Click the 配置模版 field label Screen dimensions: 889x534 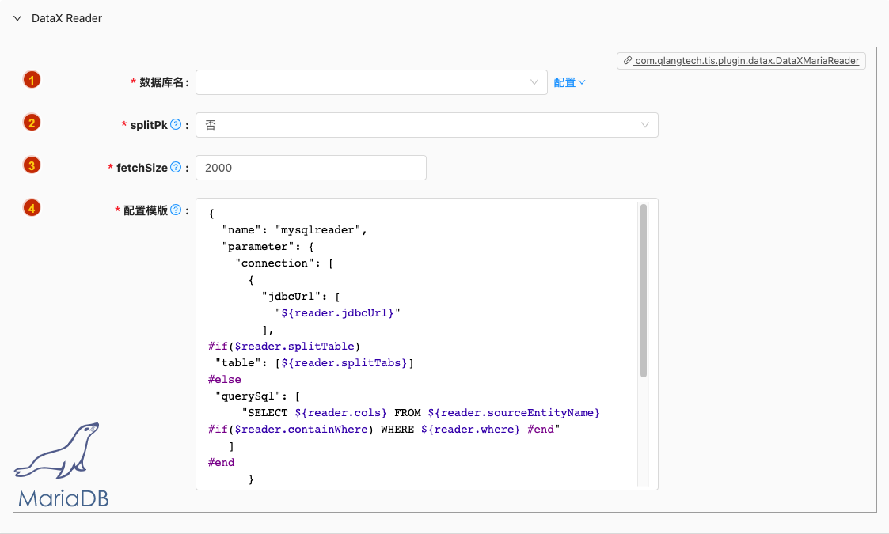pyautogui.click(x=146, y=210)
